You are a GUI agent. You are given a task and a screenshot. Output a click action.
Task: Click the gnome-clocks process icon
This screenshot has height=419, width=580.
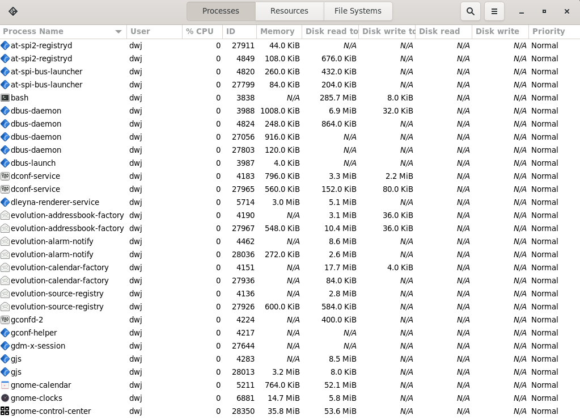tap(5, 398)
